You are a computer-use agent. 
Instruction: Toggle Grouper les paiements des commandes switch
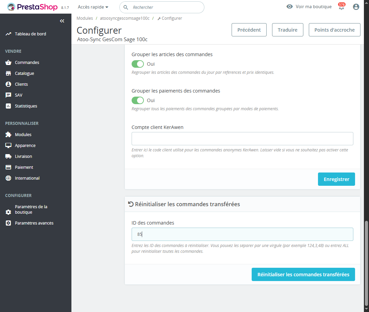tap(138, 100)
